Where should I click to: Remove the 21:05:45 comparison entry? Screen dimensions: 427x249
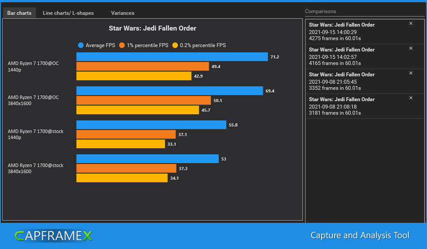tap(411, 73)
